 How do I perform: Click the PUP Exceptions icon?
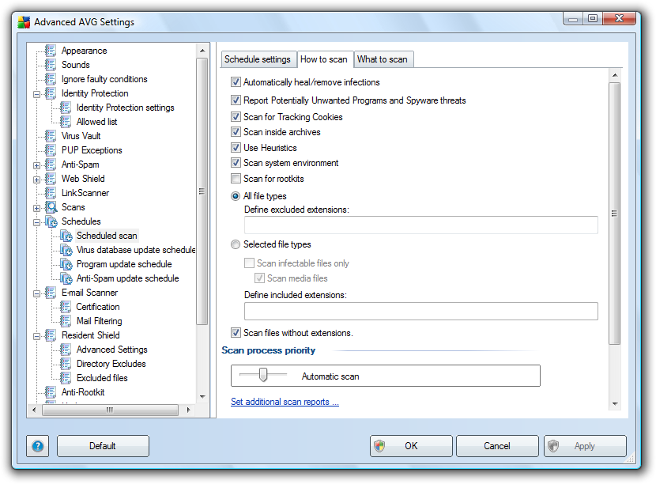point(51,150)
